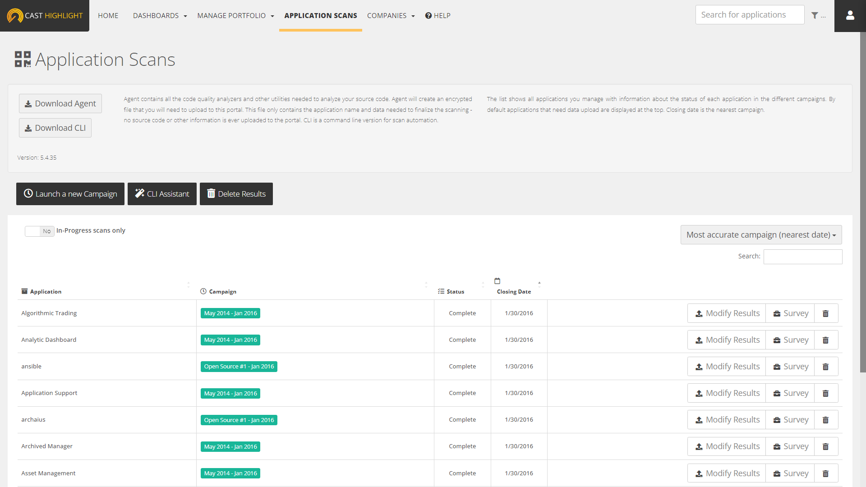Open the CLI Assistant
866x487 pixels.
[x=162, y=194]
